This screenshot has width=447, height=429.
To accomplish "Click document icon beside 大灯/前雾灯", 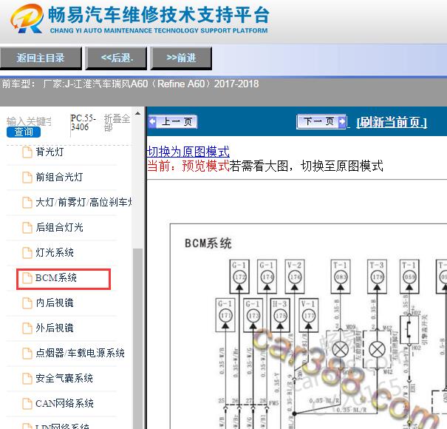I will [27, 203].
